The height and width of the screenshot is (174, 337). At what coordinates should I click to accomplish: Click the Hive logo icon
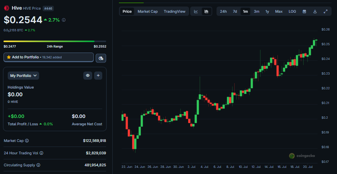click(x=6, y=8)
